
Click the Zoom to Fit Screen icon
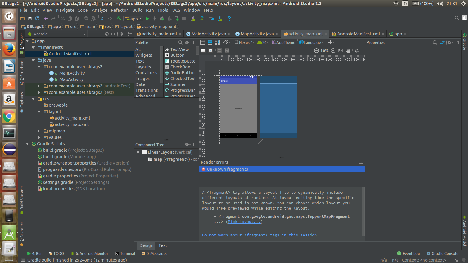click(x=340, y=51)
